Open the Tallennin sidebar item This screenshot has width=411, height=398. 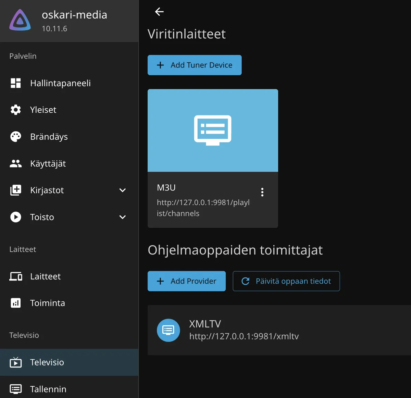[48, 389]
